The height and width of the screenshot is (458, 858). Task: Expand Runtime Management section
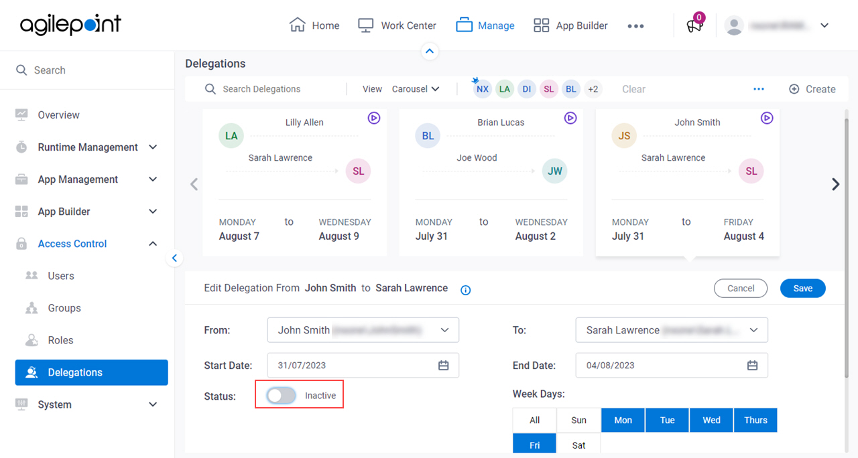point(87,147)
